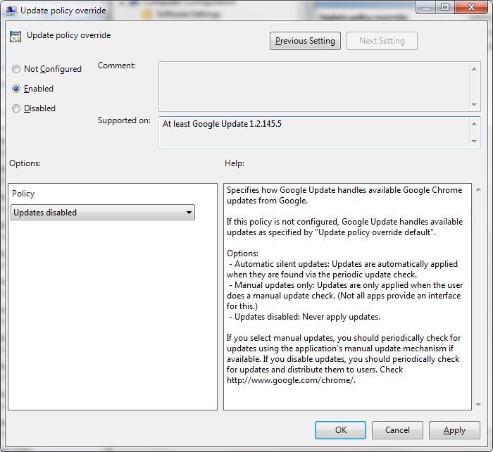The height and width of the screenshot is (452, 493).
Task: Click the Cancel button
Action: (x=397, y=430)
